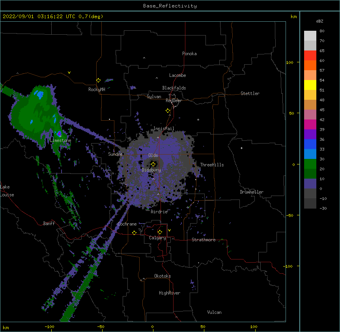The height and width of the screenshot is (332, 340).
Task: Click the Drumheller label
Action: [x=252, y=192]
